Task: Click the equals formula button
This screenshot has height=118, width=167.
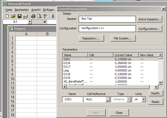Action: pyautogui.click(x=45, y=22)
